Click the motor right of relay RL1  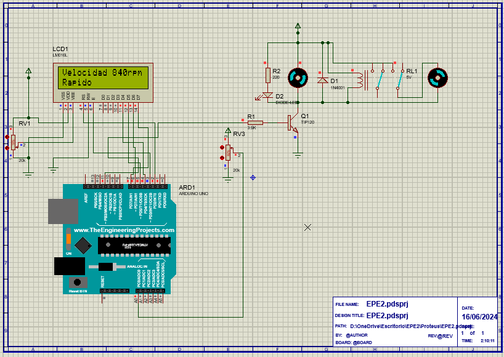[x=437, y=78]
